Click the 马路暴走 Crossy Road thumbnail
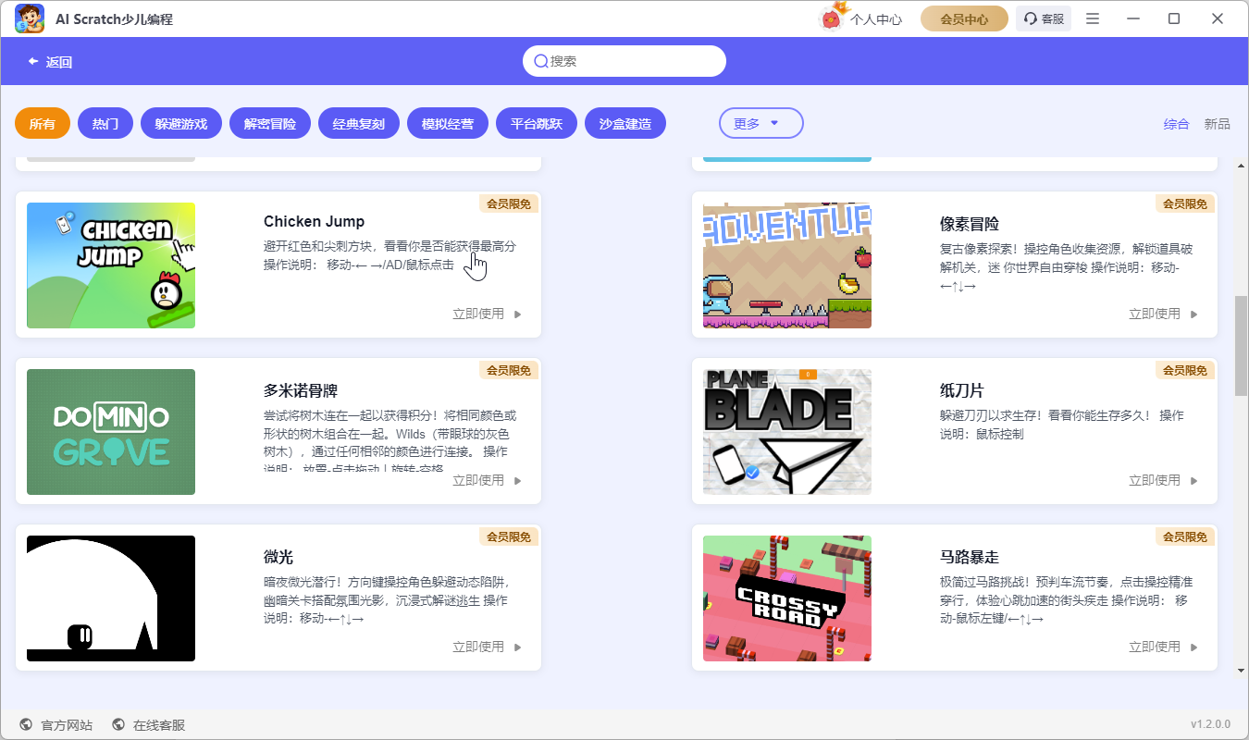This screenshot has width=1249, height=740. (787, 598)
